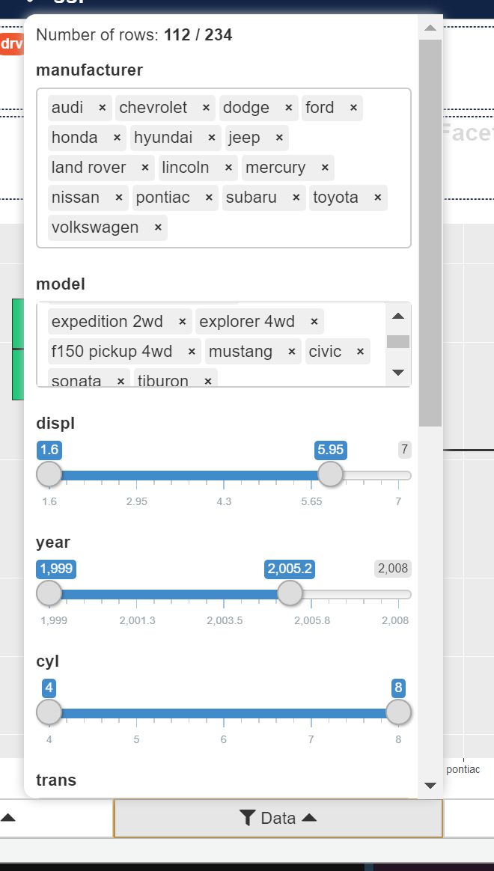Click the displ slider upper handle
The image size is (494, 871).
330,474
